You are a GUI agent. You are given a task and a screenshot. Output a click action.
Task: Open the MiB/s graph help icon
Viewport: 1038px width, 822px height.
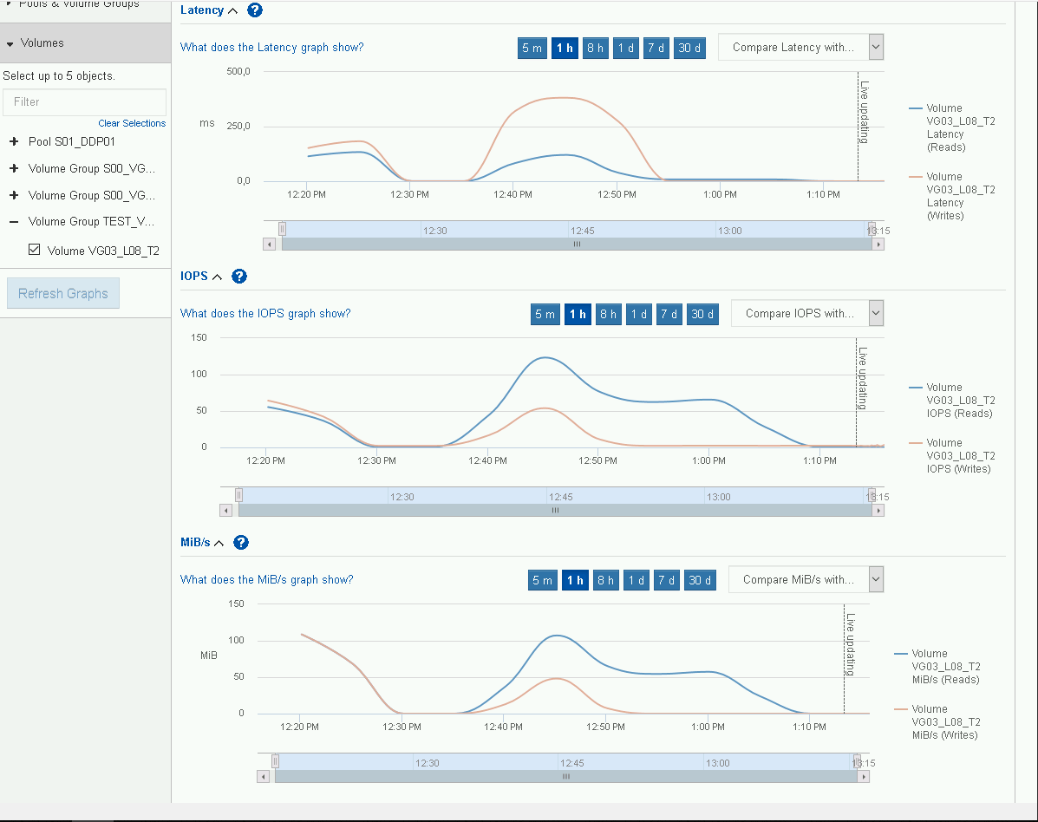coord(241,543)
